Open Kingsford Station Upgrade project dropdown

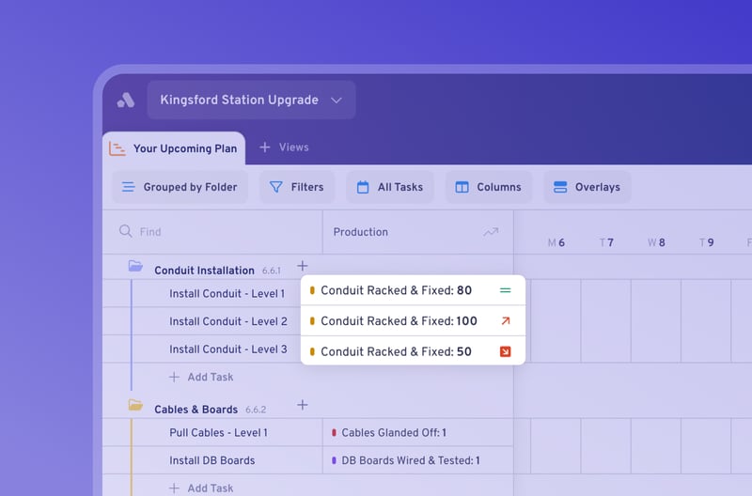251,100
